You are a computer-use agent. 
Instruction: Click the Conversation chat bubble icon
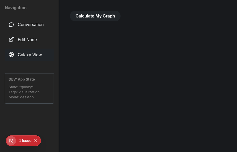point(11,25)
